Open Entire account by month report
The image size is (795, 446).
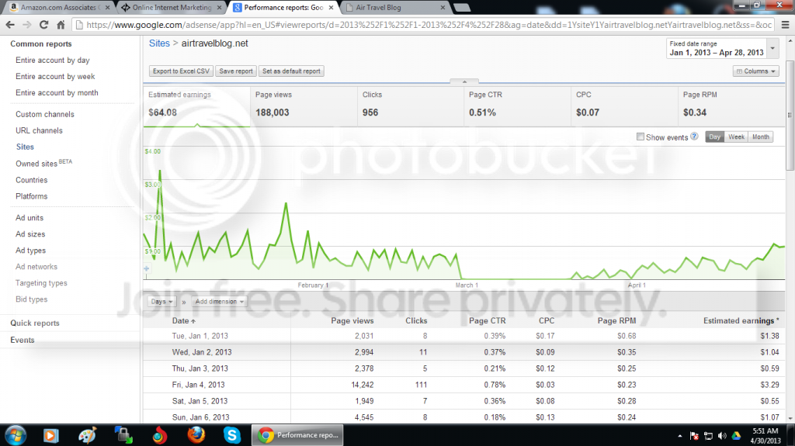click(57, 93)
